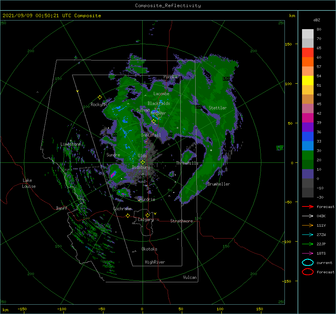The width and height of the screenshot is (336, 314).
Task: Click the magenta 18TS arrow legend icon
Action: 308,254
